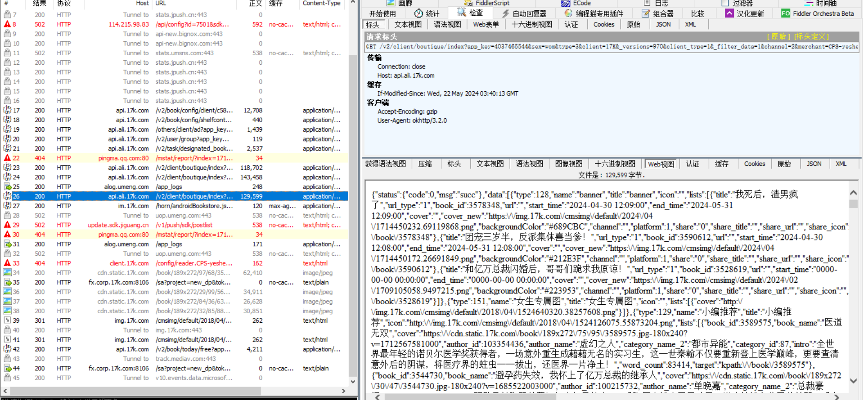Click the red warning icon of session 8
The width and height of the screenshot is (863, 400).
(x=7, y=24)
